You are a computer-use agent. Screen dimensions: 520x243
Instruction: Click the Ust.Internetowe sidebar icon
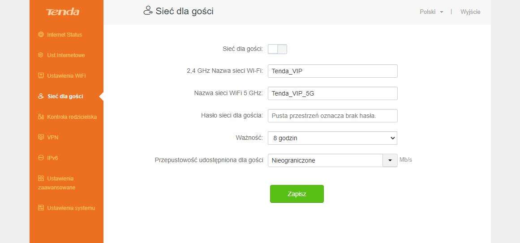coord(41,55)
